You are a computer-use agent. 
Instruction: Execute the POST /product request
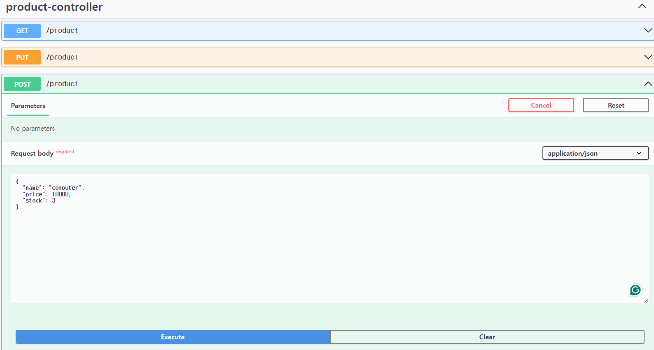point(173,337)
